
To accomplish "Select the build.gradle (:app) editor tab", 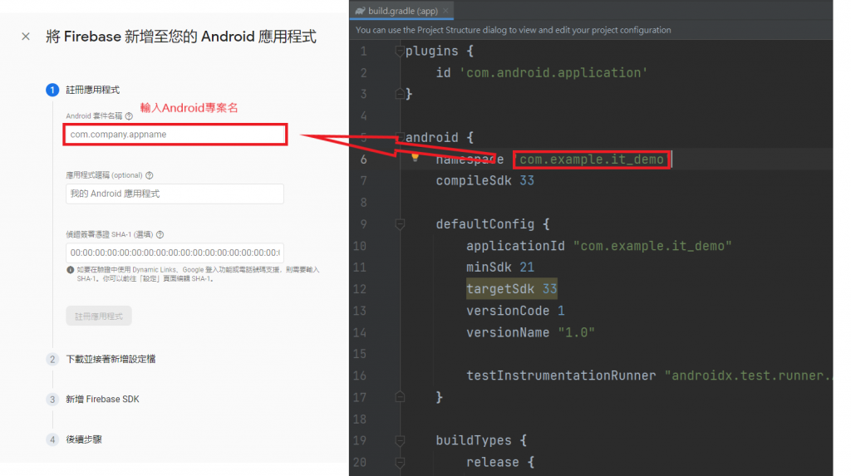I will pos(402,11).
